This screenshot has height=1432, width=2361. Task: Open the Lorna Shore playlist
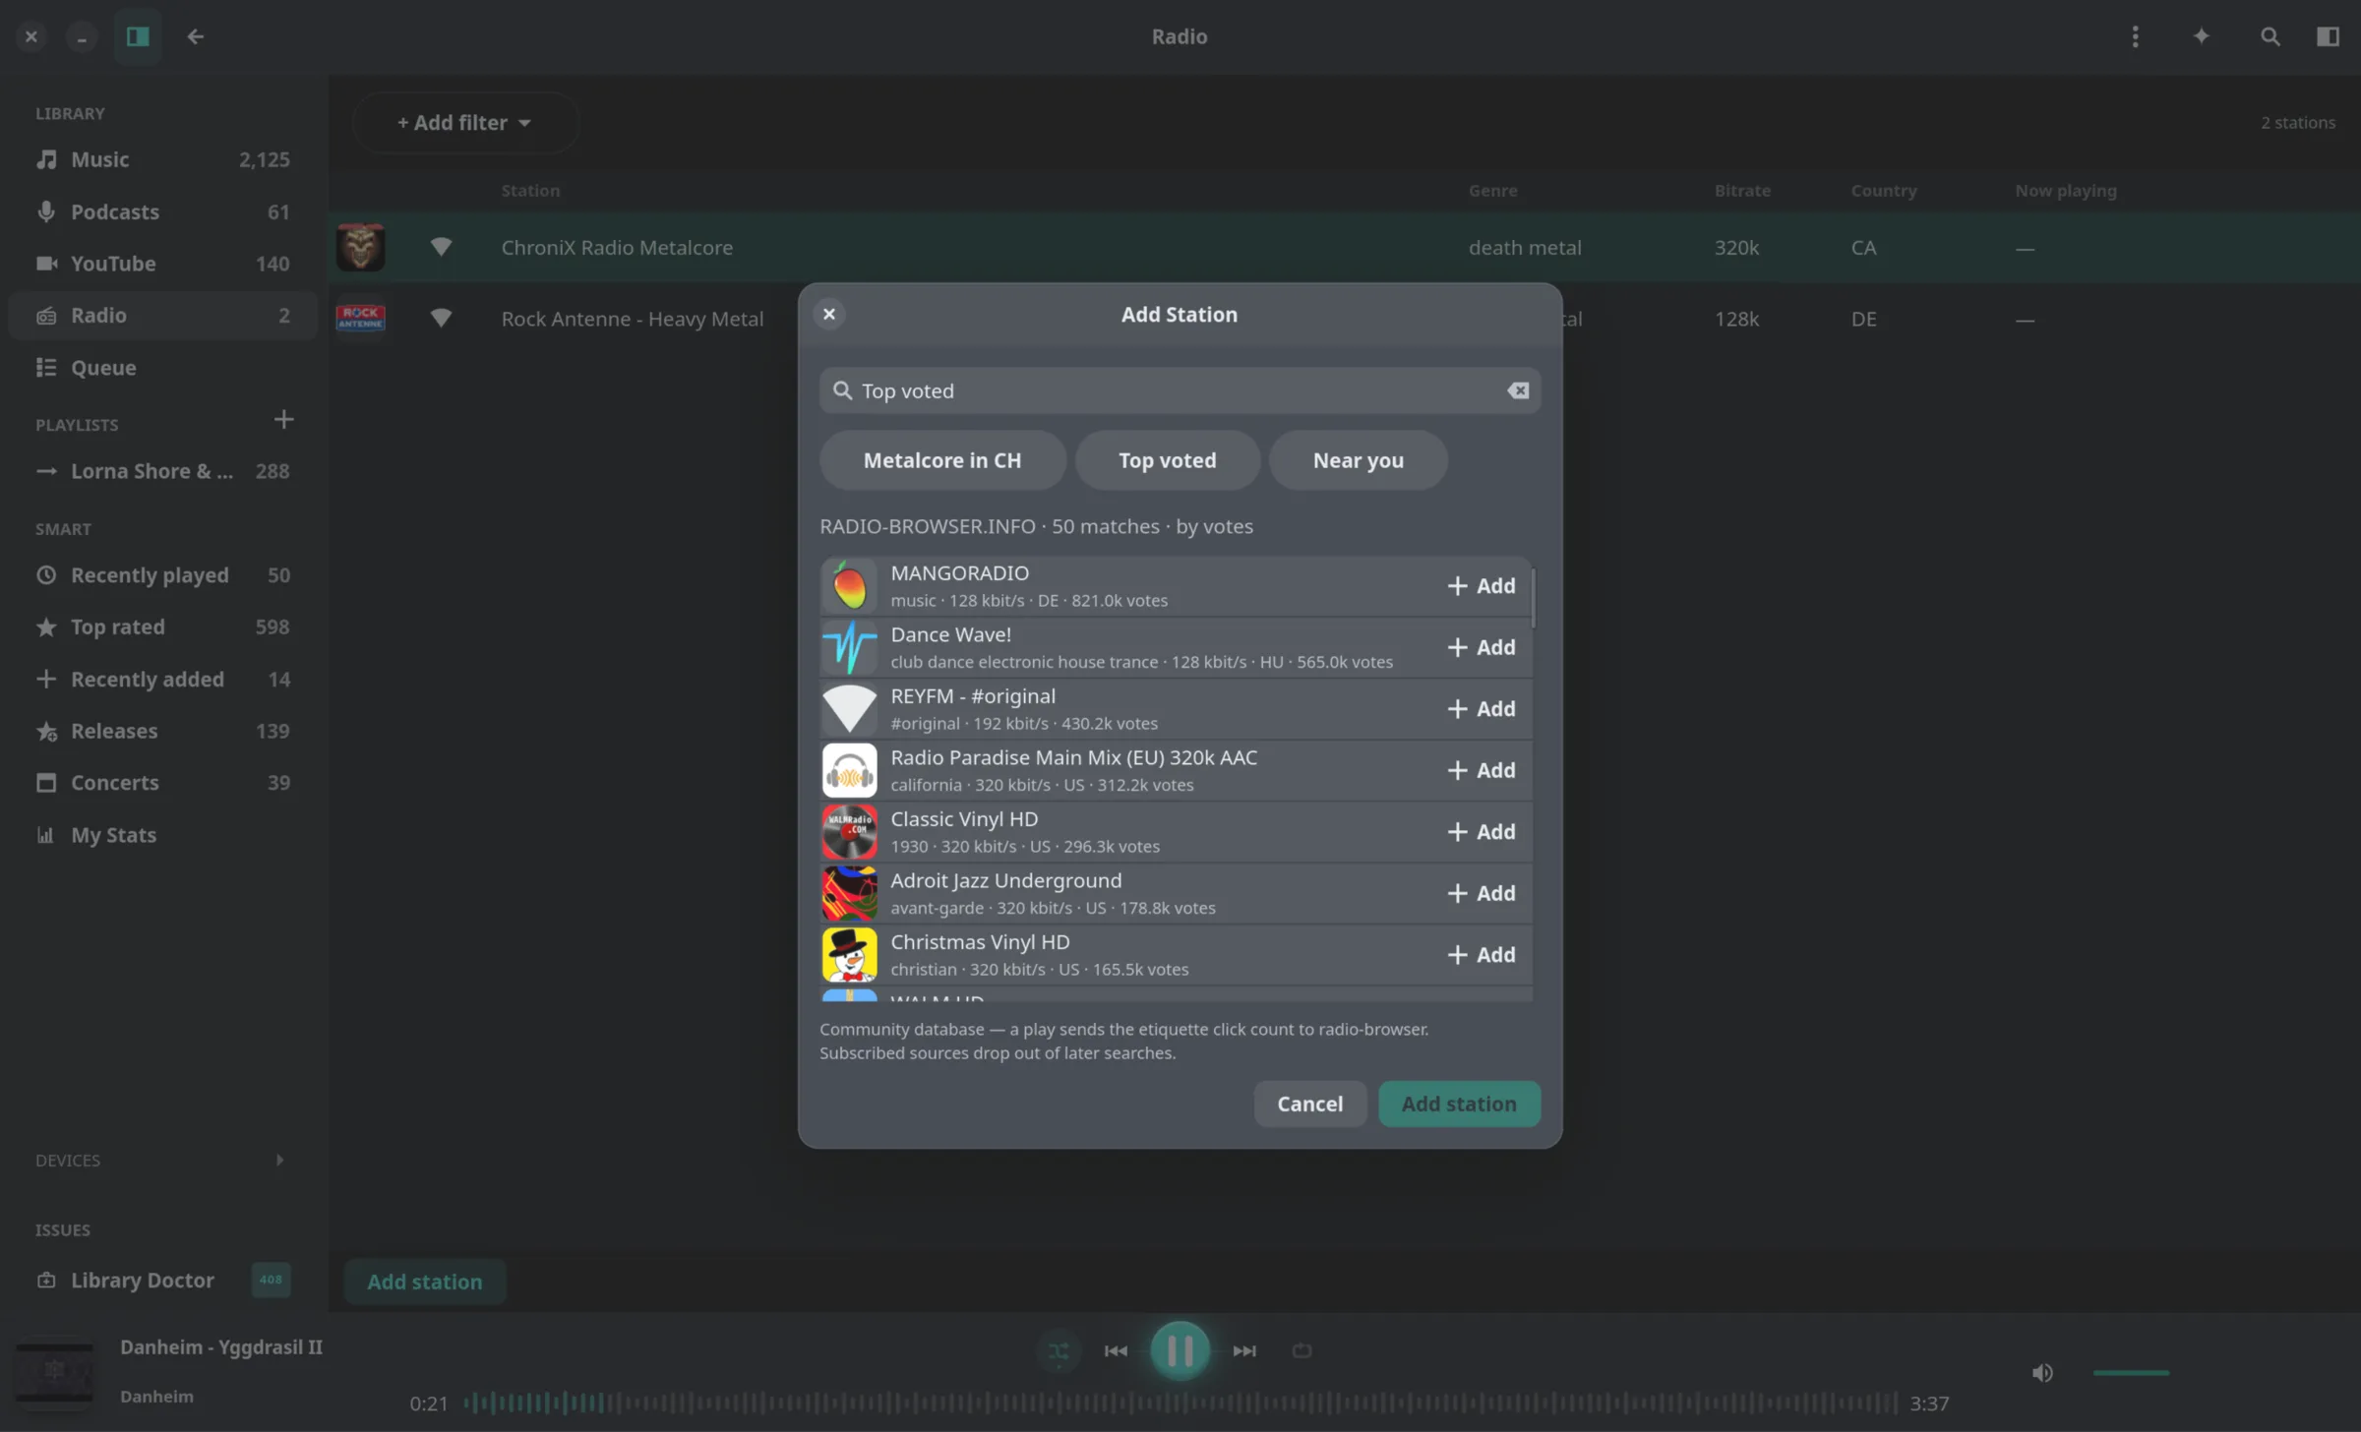[x=163, y=471]
